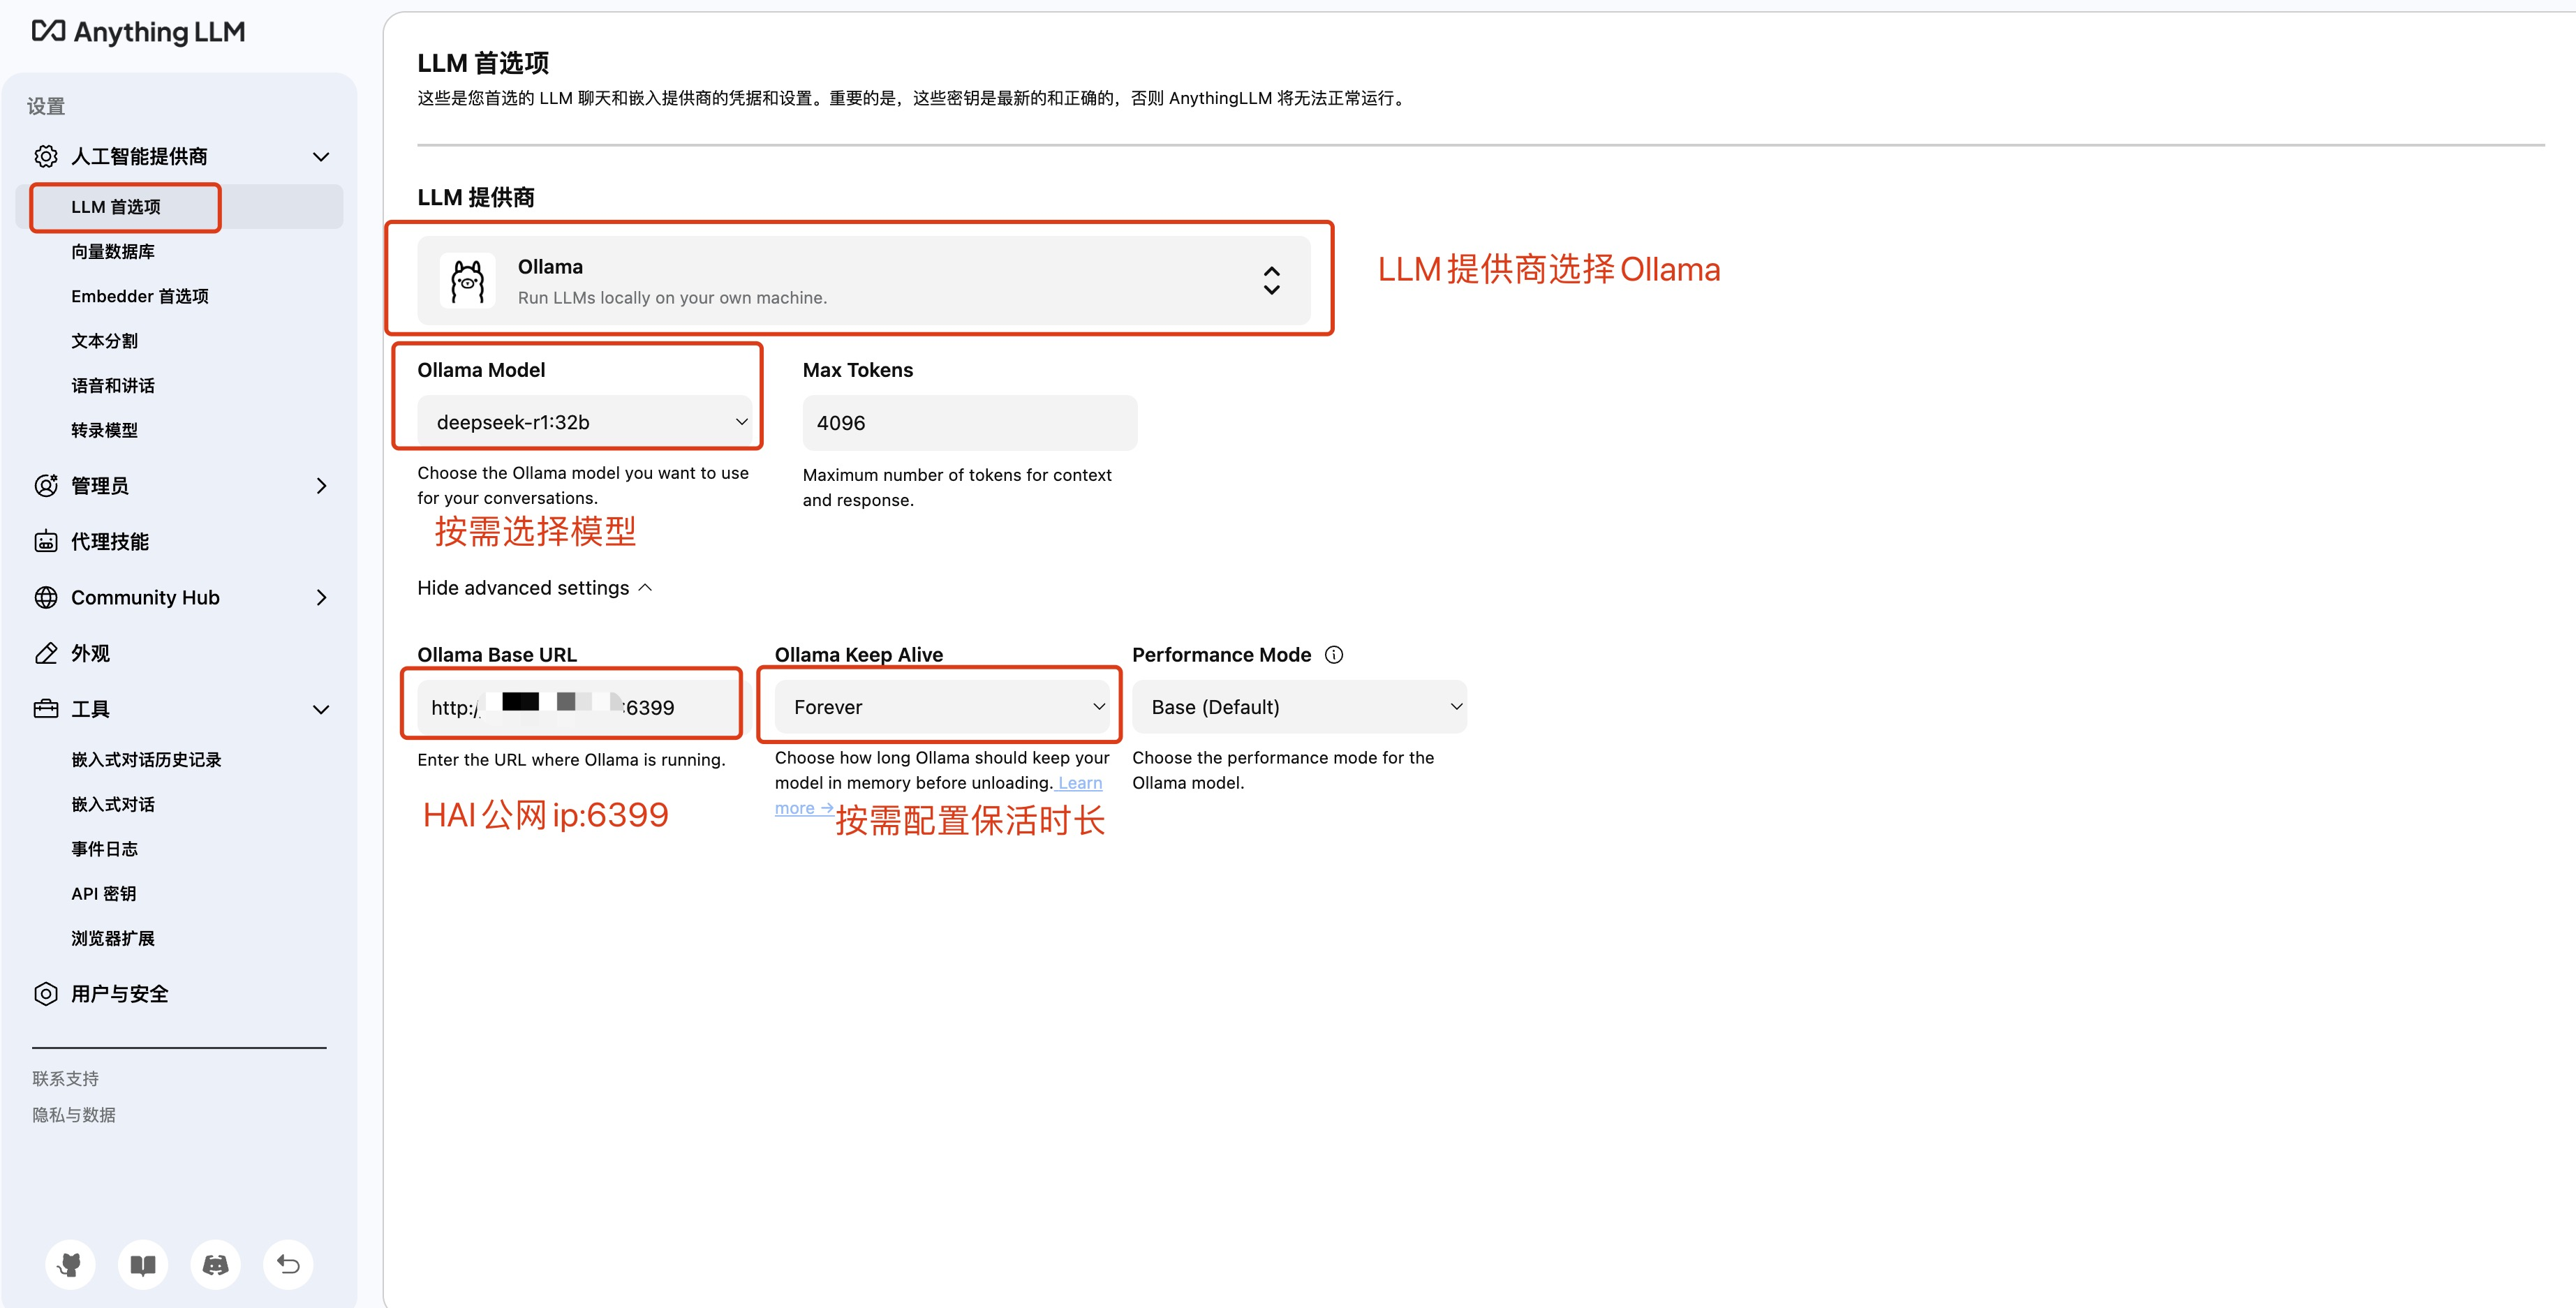Click the 'LLM 提供商' heading
Screen dimensions: 2576x1308
click(475, 197)
